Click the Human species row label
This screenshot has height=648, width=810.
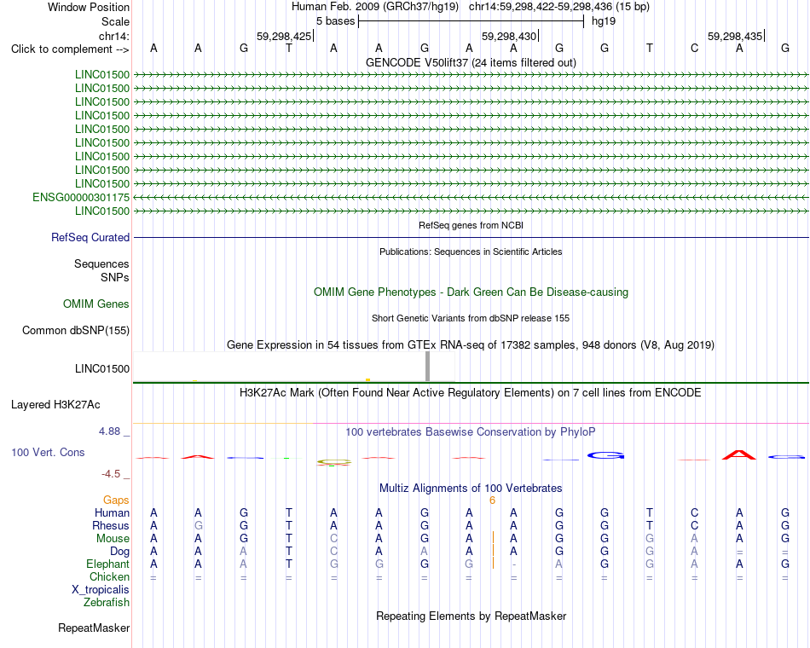(x=112, y=513)
